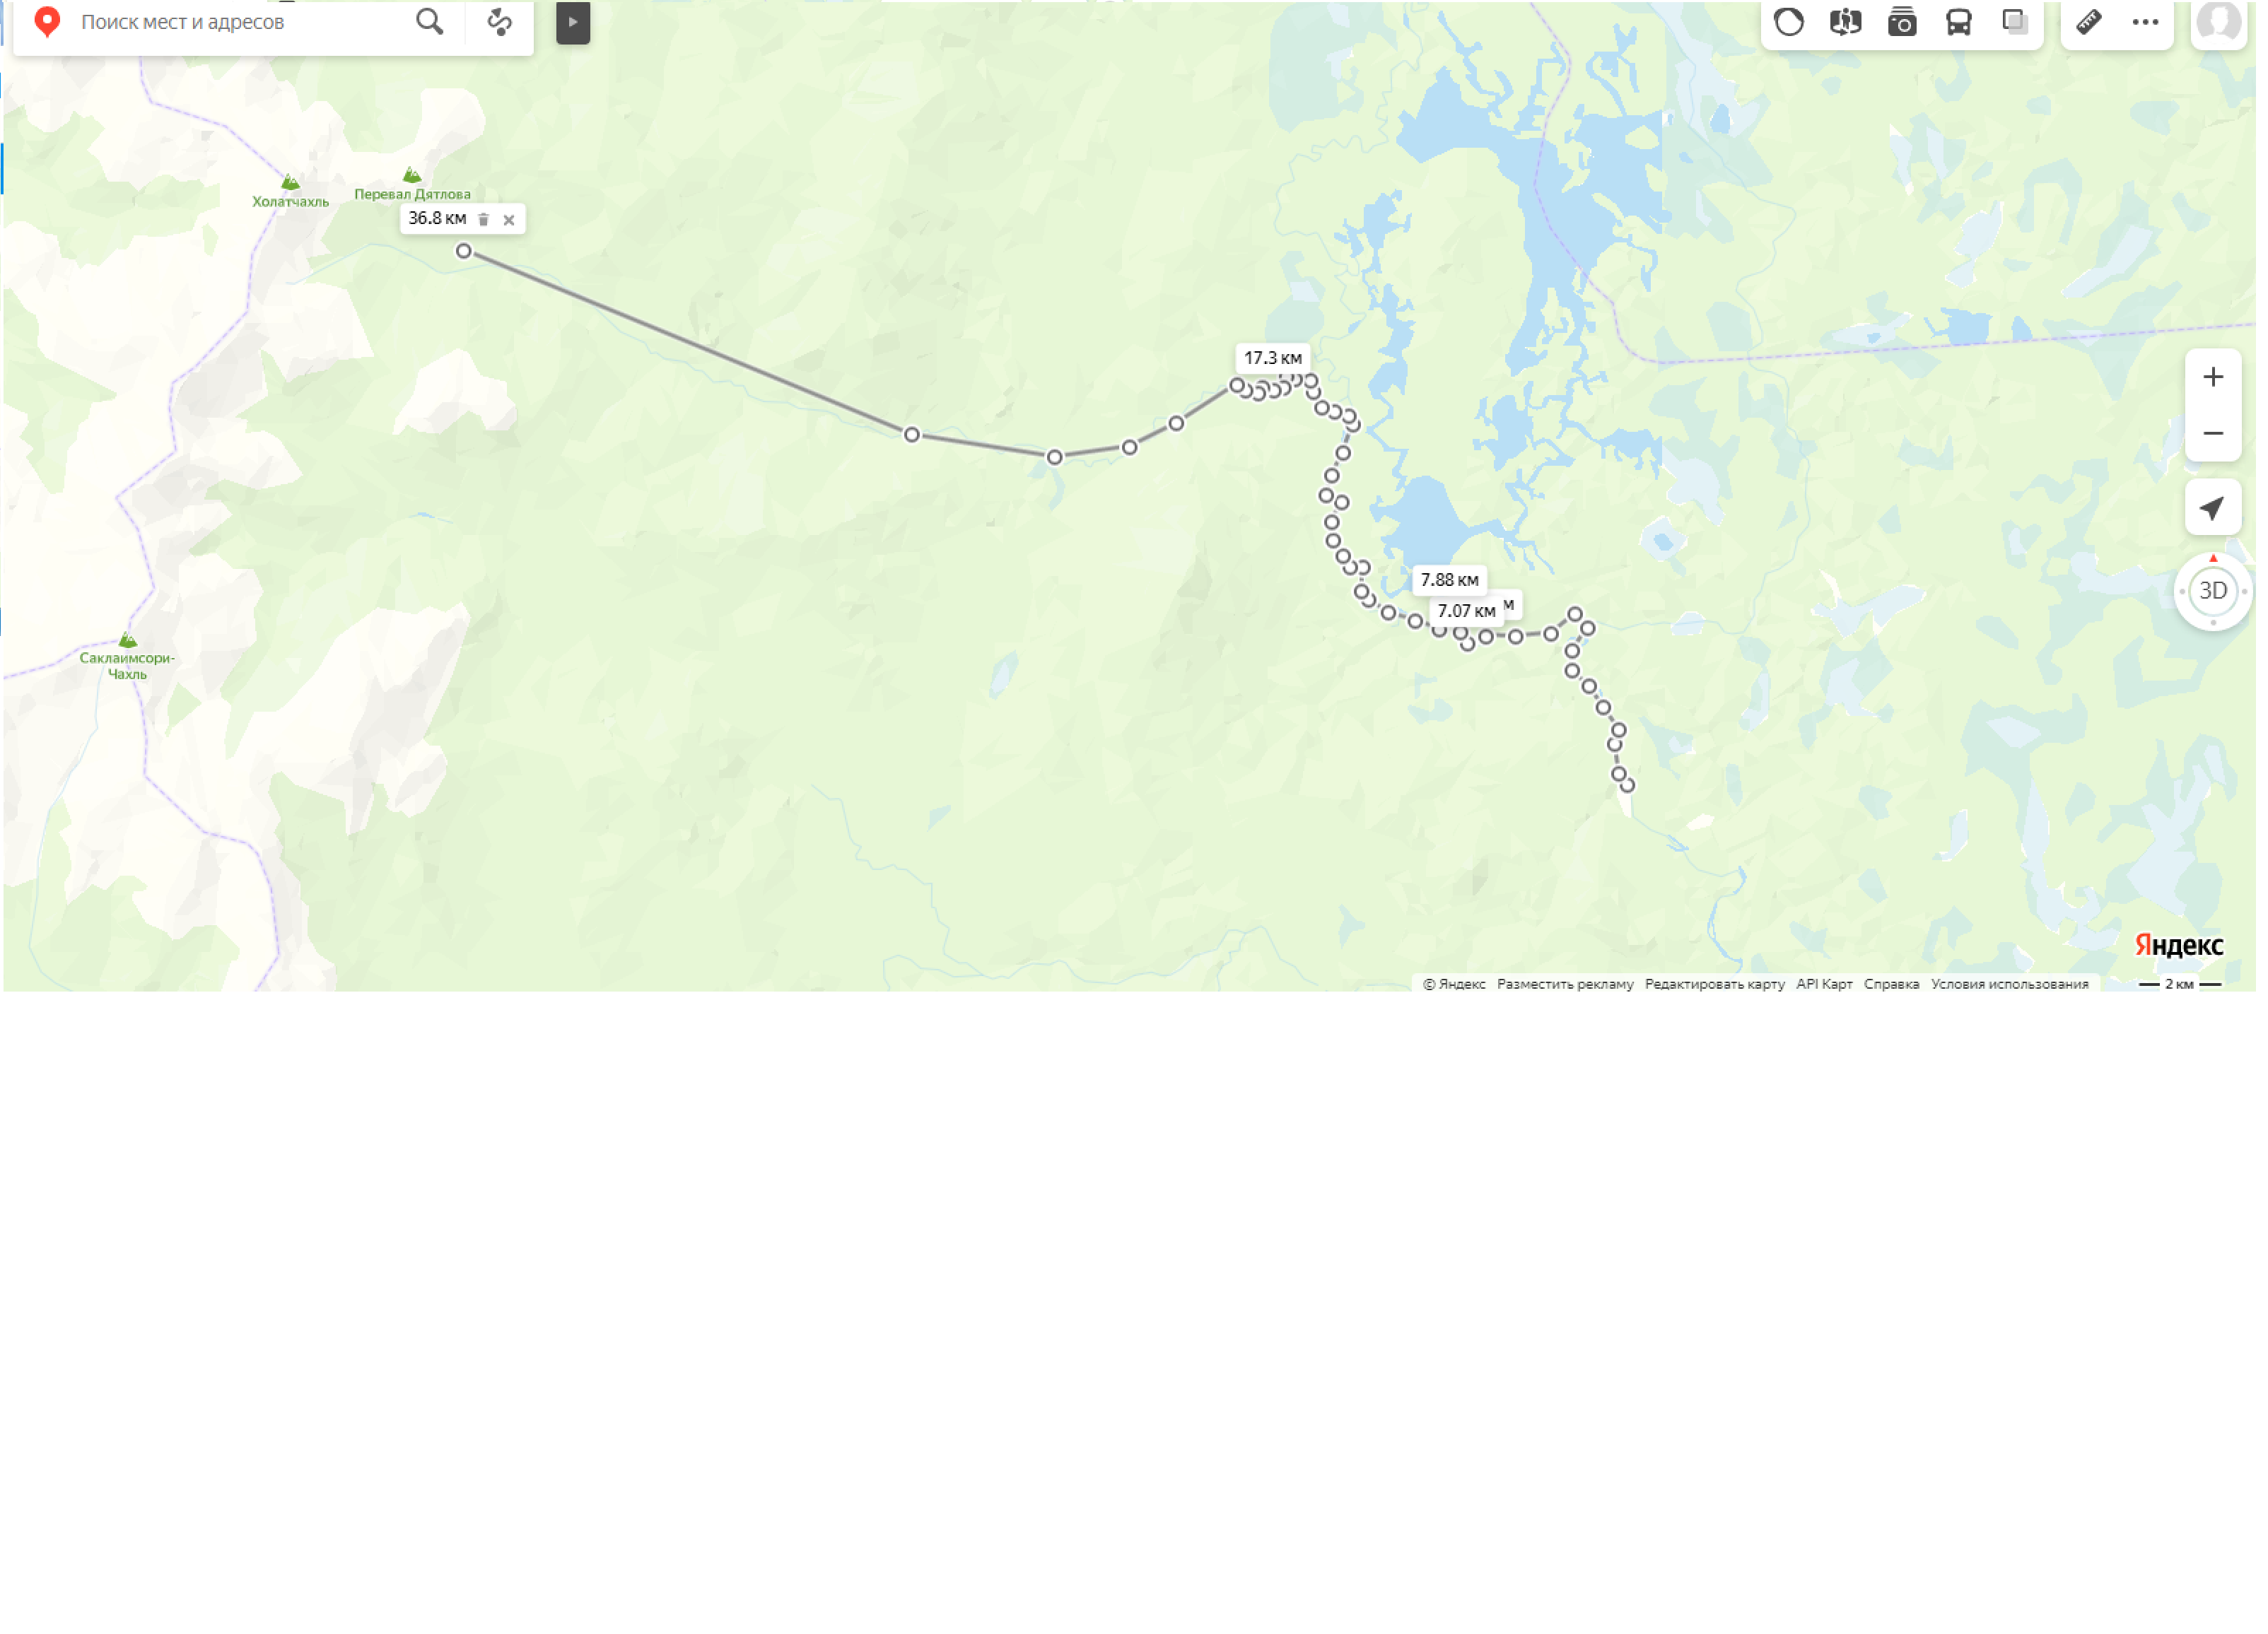This screenshot has height=1634, width=2268.
Task: Open the route planner icon beside search
Action: [x=500, y=21]
